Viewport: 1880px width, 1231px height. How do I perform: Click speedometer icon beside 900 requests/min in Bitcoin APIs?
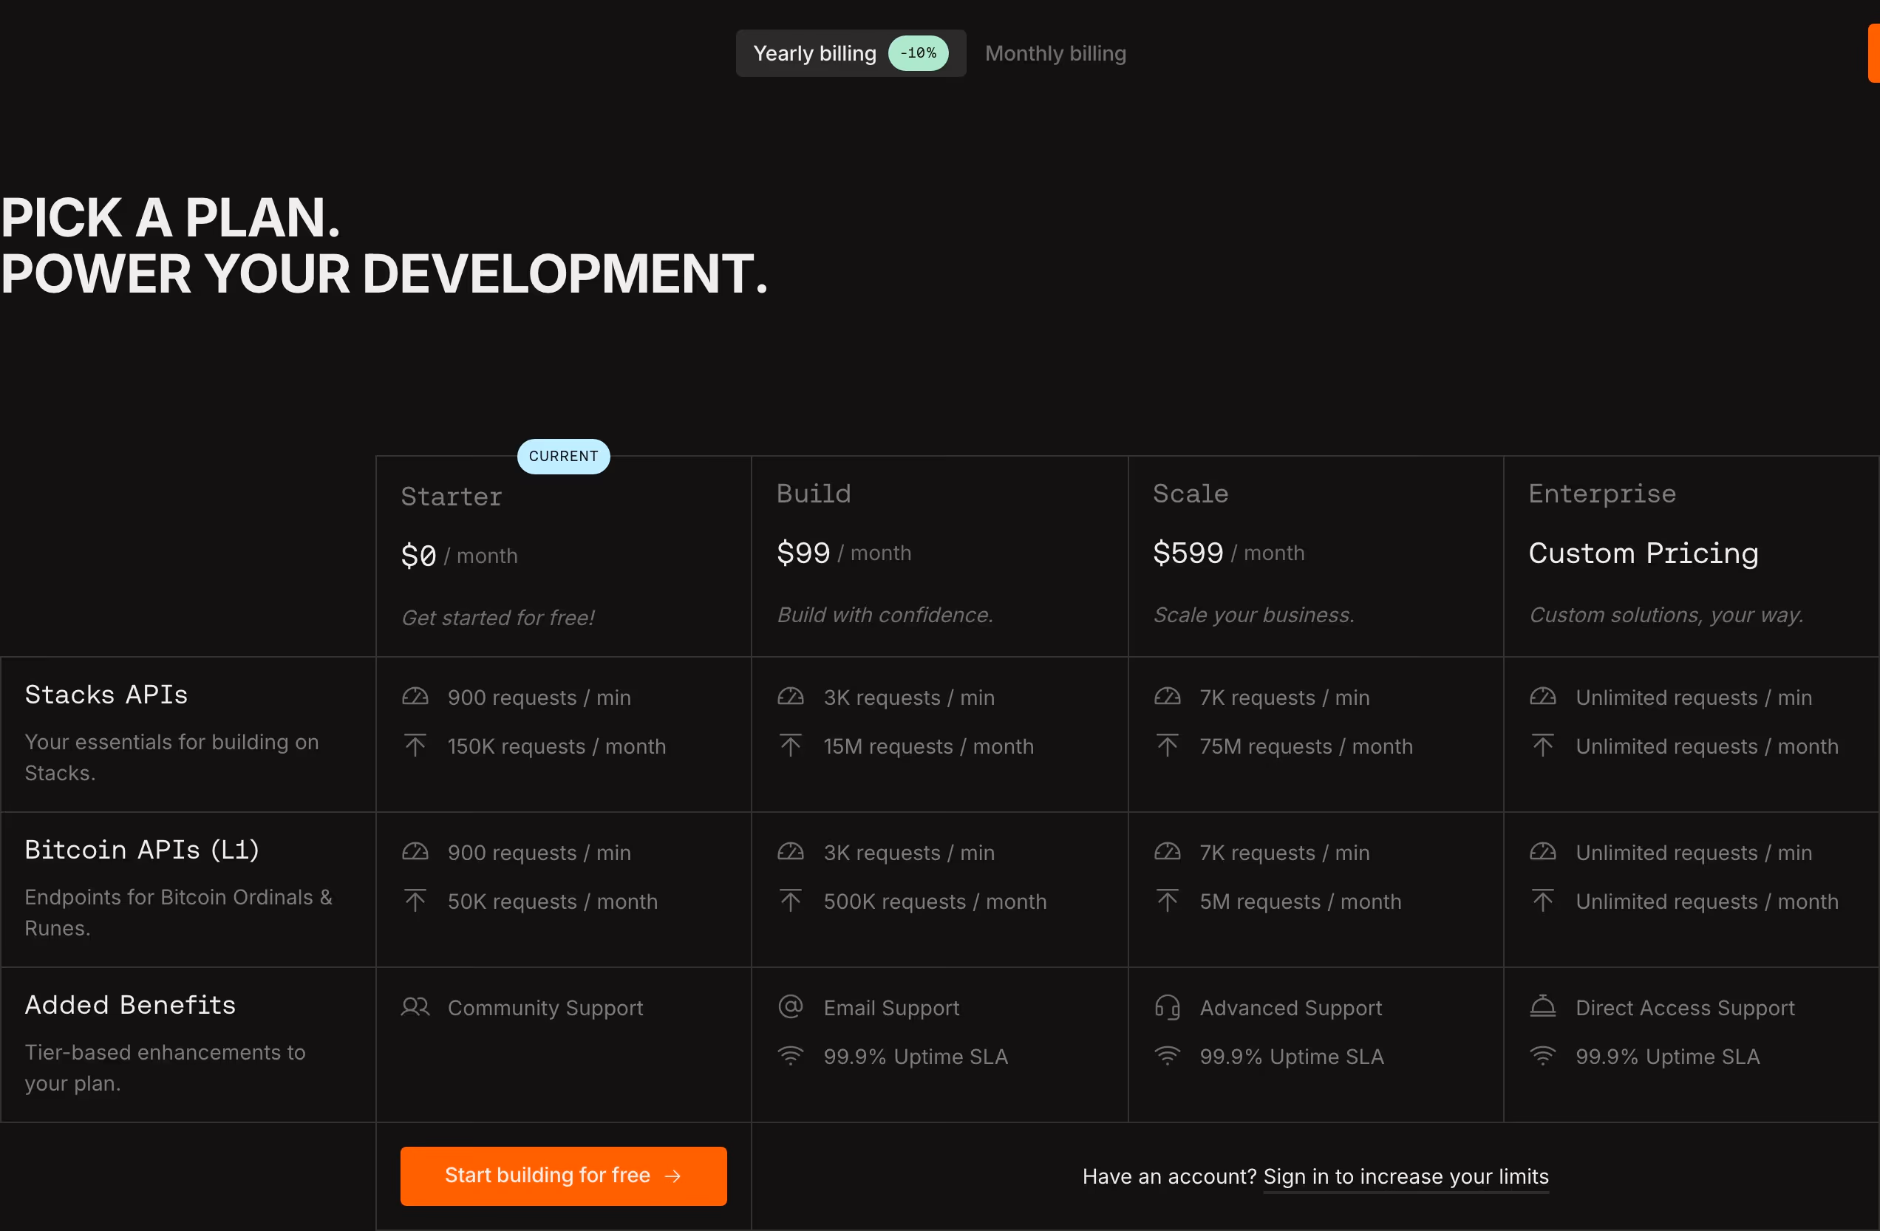[415, 852]
